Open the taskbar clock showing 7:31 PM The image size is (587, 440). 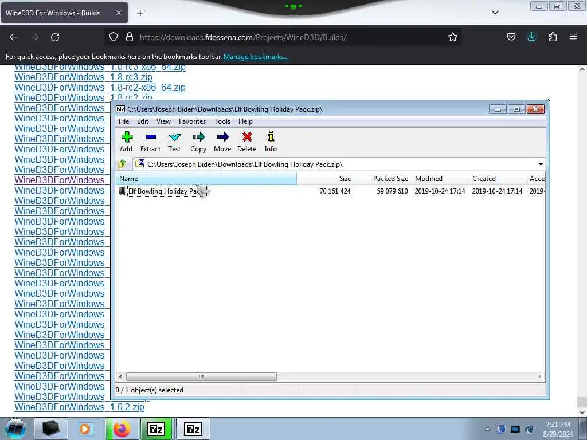[558, 429]
